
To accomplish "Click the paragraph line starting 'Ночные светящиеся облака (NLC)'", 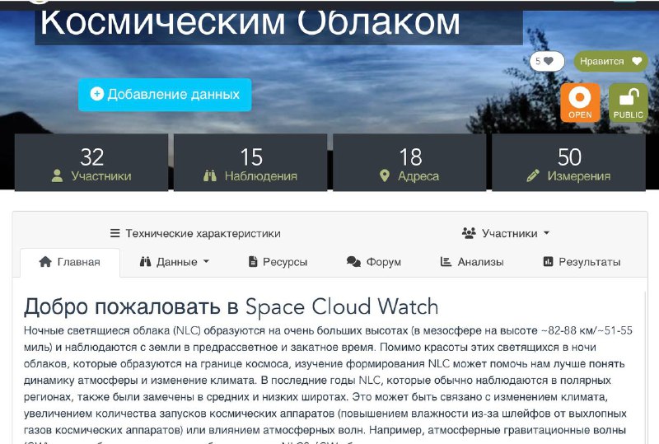I will [x=328, y=331].
